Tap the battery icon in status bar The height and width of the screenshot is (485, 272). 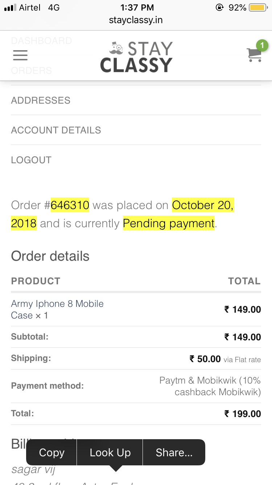click(258, 8)
